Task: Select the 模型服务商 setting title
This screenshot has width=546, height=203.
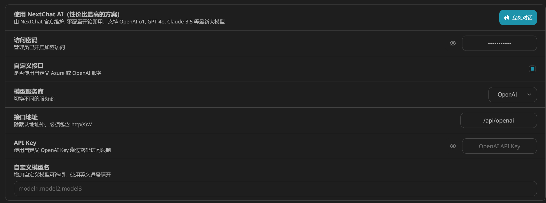Action: [29, 91]
